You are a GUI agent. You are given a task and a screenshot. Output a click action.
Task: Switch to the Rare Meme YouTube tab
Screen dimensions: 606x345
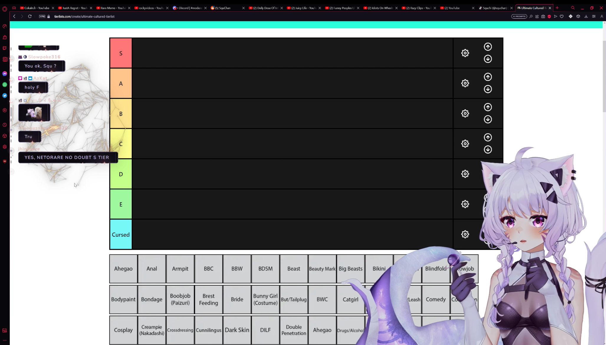(x=112, y=8)
